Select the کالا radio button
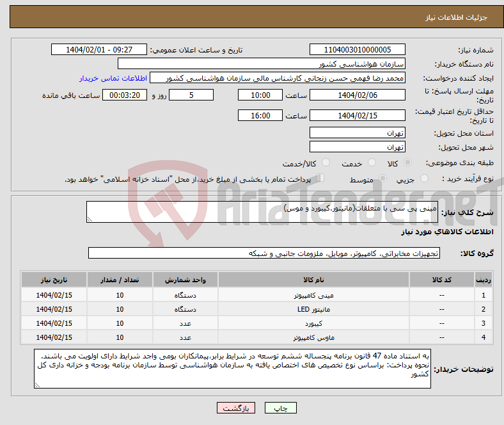The image size is (504, 425). [x=407, y=163]
